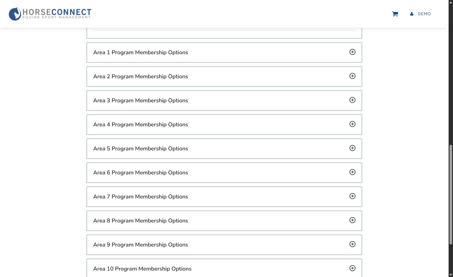
Task: Click the plus icon for Area 6
Action: (x=352, y=172)
